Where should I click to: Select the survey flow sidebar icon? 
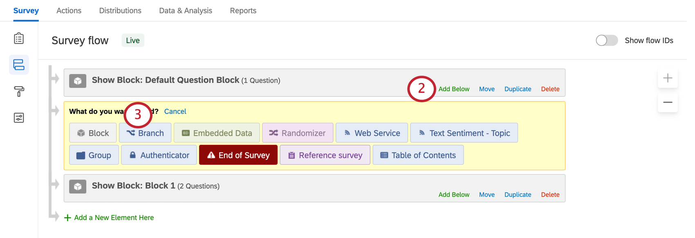pos(19,65)
